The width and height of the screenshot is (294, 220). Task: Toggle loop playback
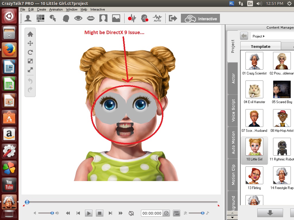[x=131, y=213]
